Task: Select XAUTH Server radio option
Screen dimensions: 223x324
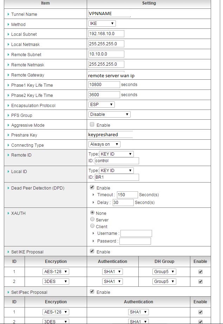Action: [x=92, y=219]
